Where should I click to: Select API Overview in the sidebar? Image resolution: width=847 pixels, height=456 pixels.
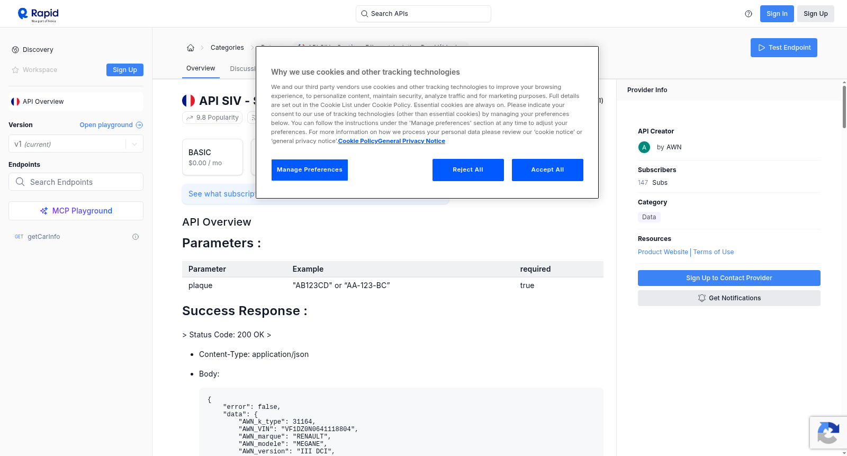[x=76, y=102]
